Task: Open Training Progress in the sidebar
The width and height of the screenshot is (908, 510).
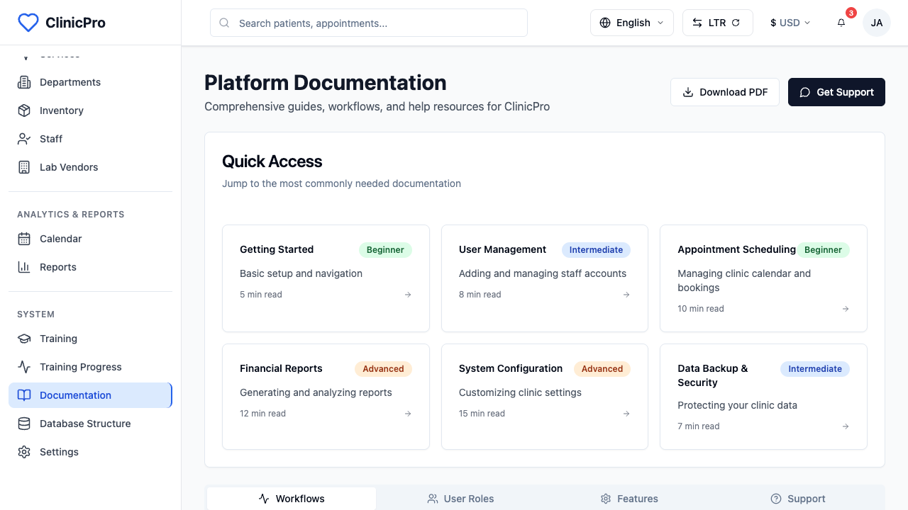Action: (90, 367)
